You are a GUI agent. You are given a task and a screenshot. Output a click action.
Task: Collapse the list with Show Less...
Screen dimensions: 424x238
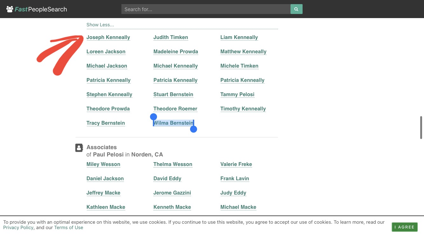[x=100, y=25]
